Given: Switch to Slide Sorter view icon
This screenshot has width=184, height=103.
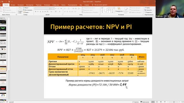Looking at the screenshot, I should (157, 102).
